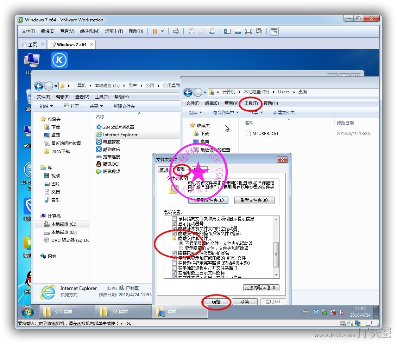
Task: Expand the 组织 dropdown in C: Explorer window
Action: [46, 106]
